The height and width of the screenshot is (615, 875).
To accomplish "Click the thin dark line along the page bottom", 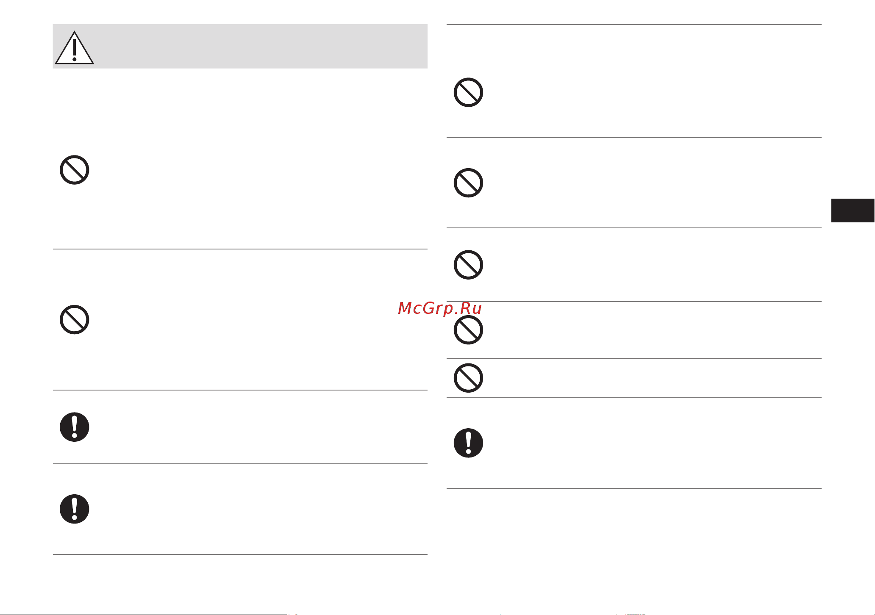I will 143,614.
